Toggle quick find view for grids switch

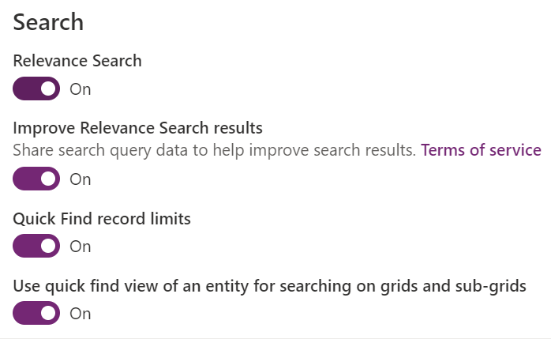click(36, 314)
